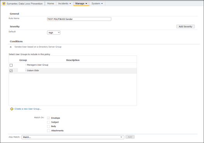Open the Home tab
Screen dimensions: 204x143
(50, 3)
